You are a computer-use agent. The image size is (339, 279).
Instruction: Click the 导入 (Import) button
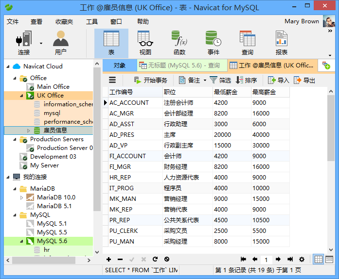[x=279, y=80]
